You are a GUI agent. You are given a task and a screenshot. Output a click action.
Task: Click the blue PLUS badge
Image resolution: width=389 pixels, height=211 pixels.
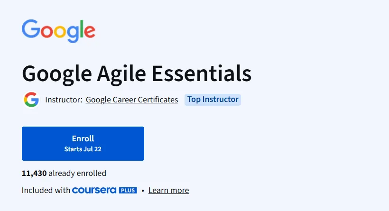128,190
